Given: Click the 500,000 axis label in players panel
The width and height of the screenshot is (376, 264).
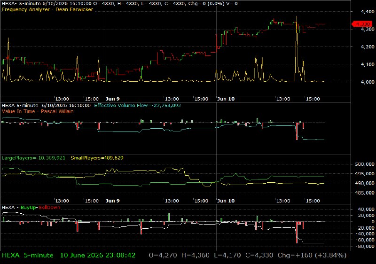Looking at the screenshot, I should click(365, 164).
